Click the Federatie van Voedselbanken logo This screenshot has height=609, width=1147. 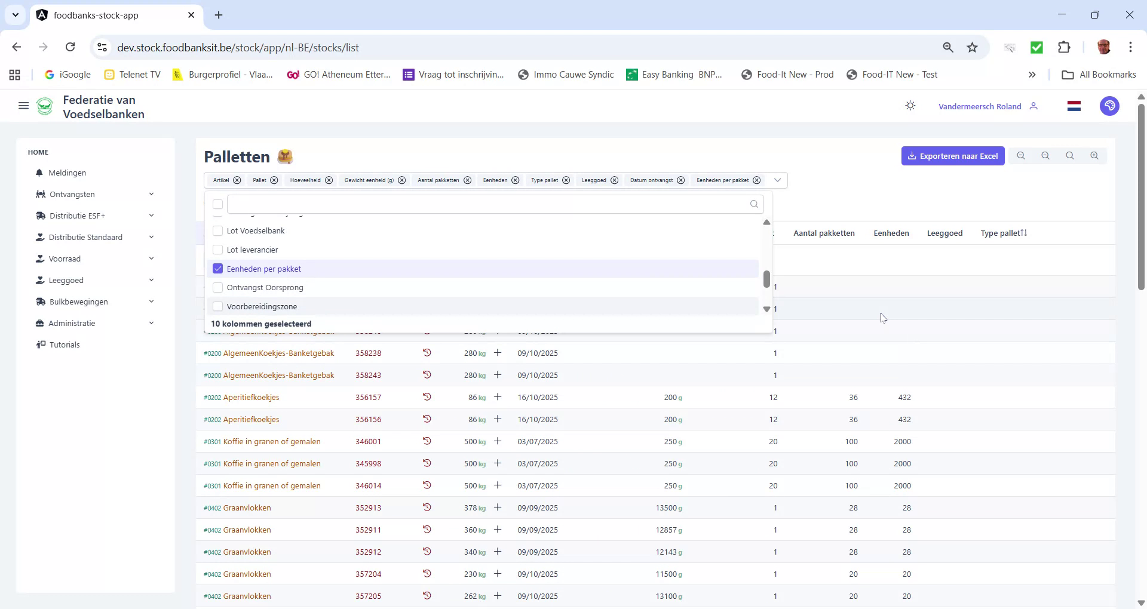pos(45,106)
